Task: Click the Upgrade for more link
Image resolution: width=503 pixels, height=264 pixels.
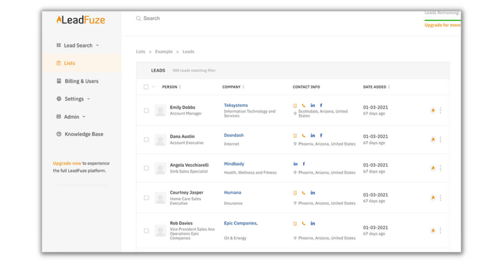Action: pyautogui.click(x=443, y=25)
